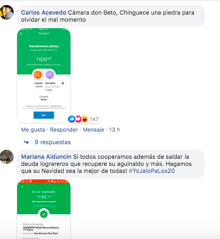Click the orange Cu account circle
Image resolution: width=220 pixels, height=239 pixels.
click(x=38, y=75)
